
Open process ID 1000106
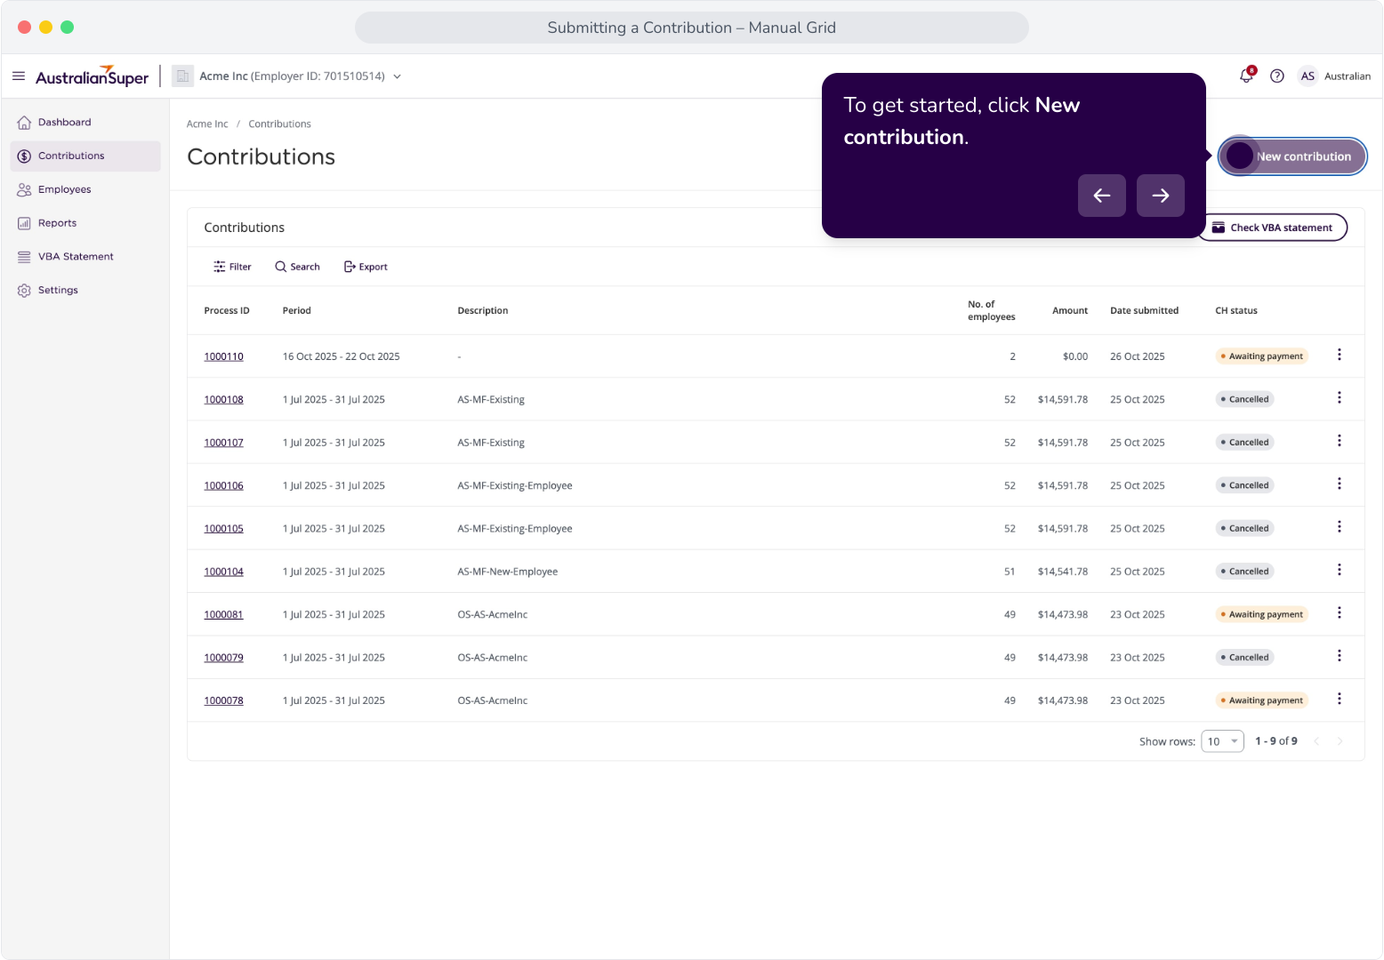[x=223, y=486]
